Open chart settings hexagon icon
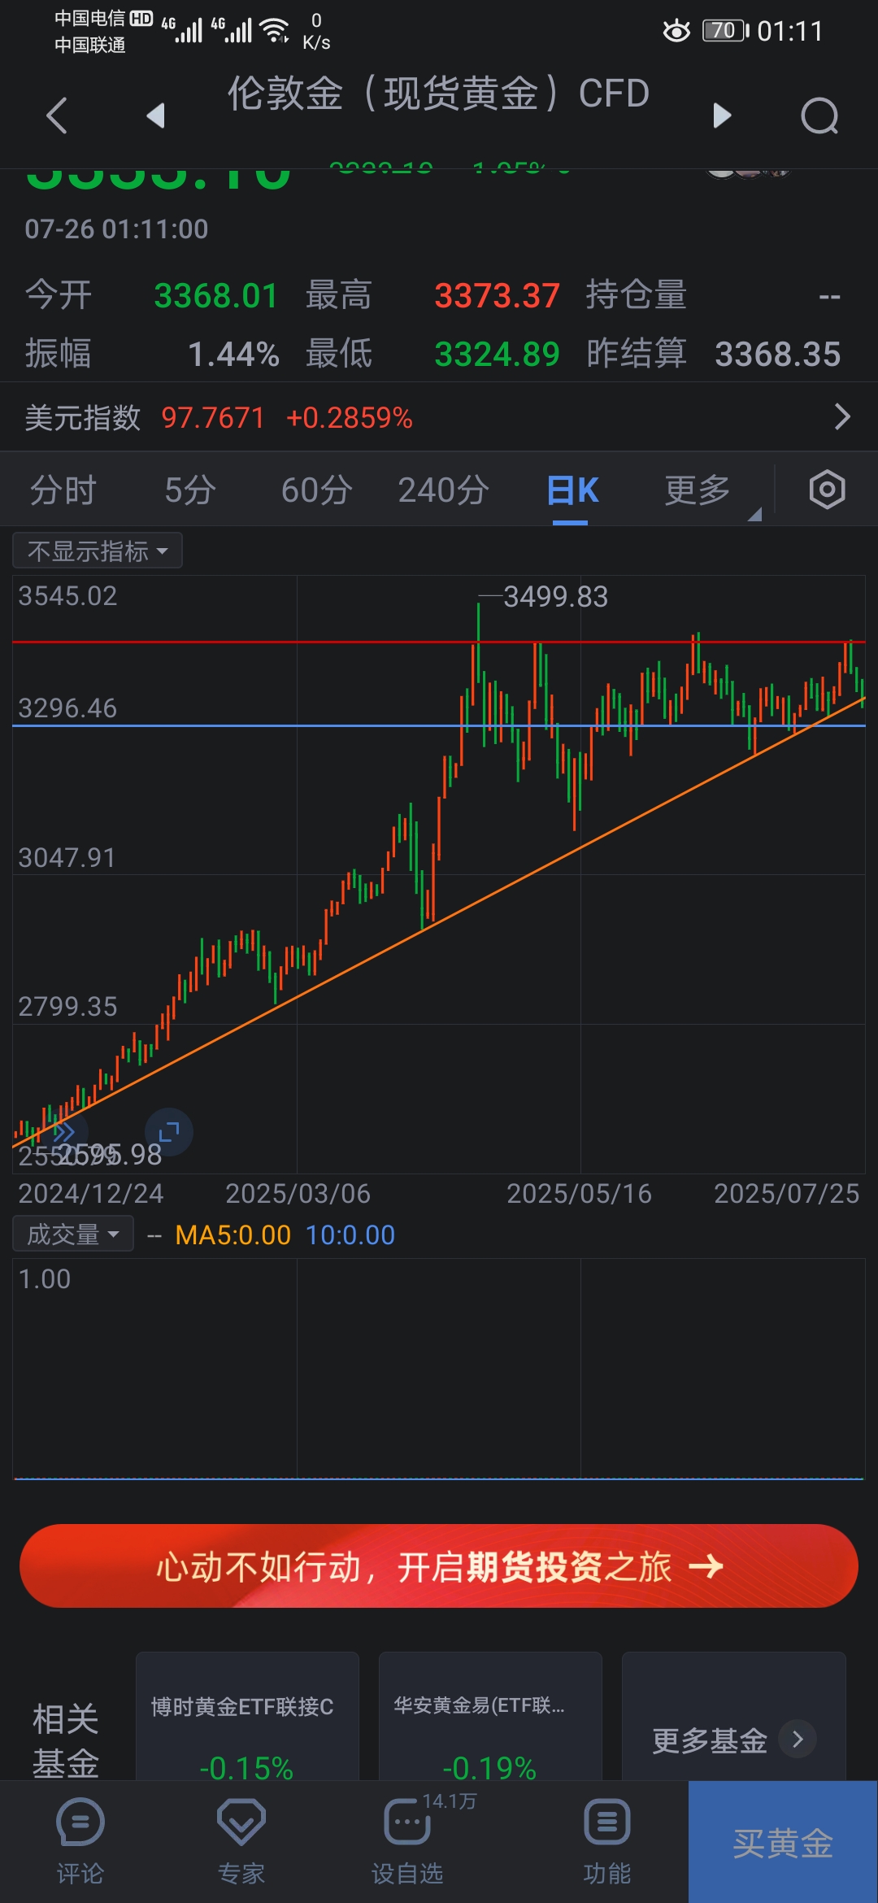Viewport: 878px width, 1903px height. pos(827,490)
